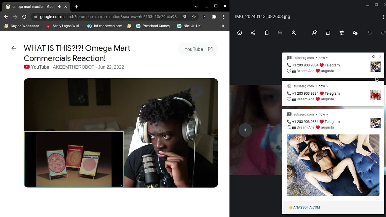This screenshot has width=386, height=217.
Task: Share the image from Gallery
Action: point(253,33)
